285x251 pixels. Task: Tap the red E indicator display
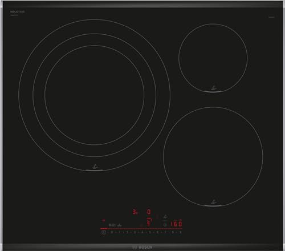tap(149, 222)
